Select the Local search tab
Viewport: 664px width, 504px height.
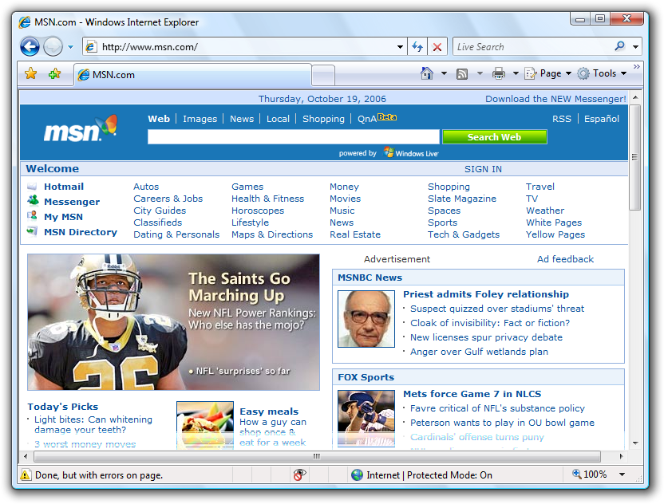(x=278, y=119)
